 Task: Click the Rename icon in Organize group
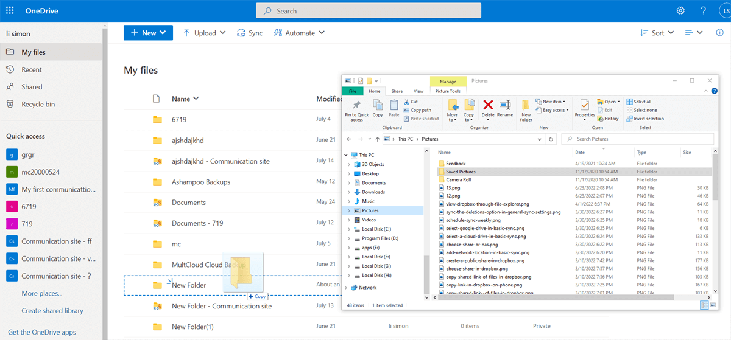[505, 108]
